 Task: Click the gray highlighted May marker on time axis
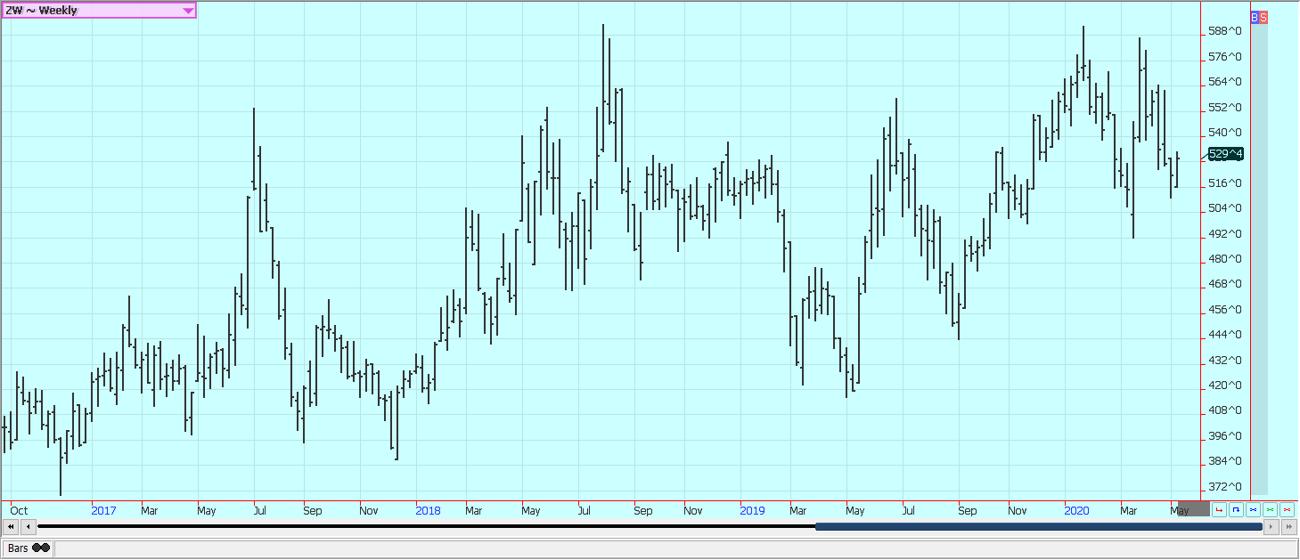[1194, 509]
